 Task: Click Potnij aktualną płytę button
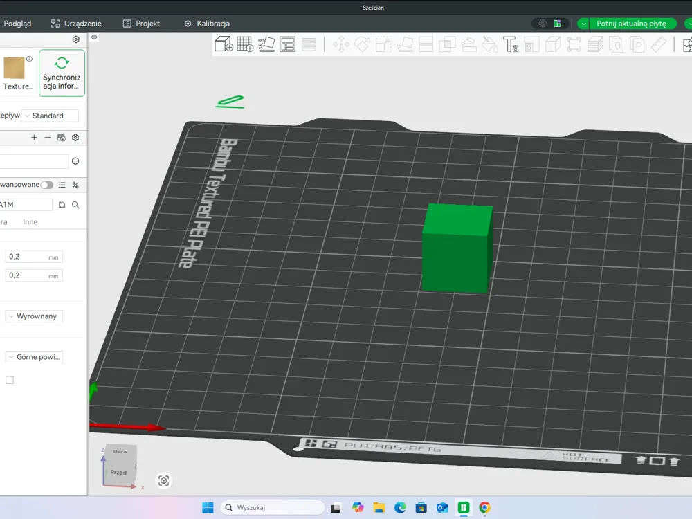[632, 24]
